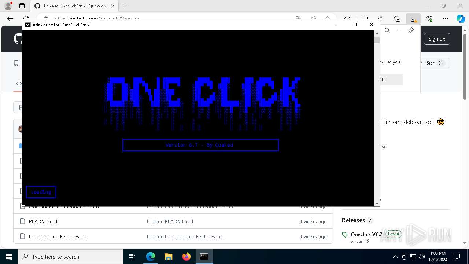This screenshot has height=264, width=469.
Task: Click the 3 weeks ago README.md timestamp
Action: click(313, 221)
